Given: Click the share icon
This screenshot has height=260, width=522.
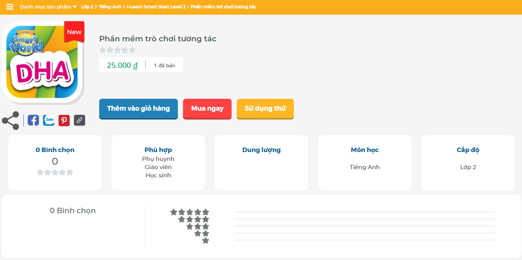Looking at the screenshot, I should tap(10, 121).
